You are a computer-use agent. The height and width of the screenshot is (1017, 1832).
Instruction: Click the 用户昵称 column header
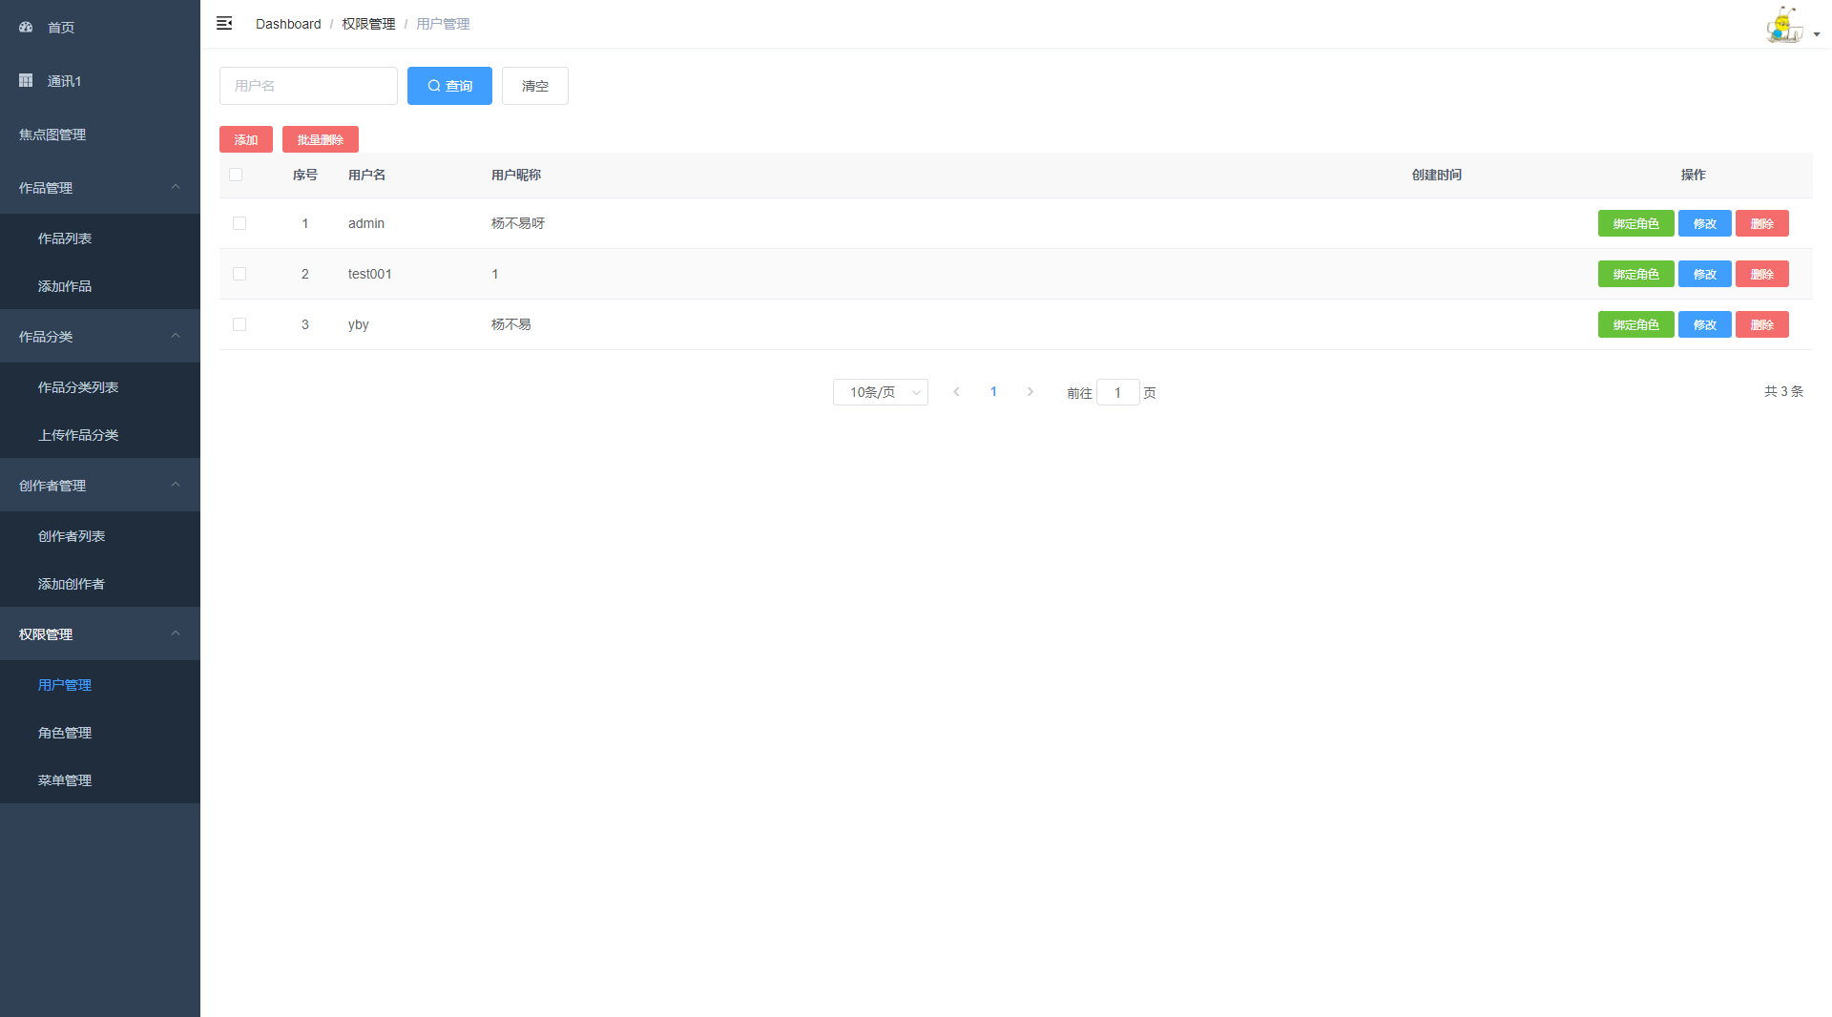(516, 175)
